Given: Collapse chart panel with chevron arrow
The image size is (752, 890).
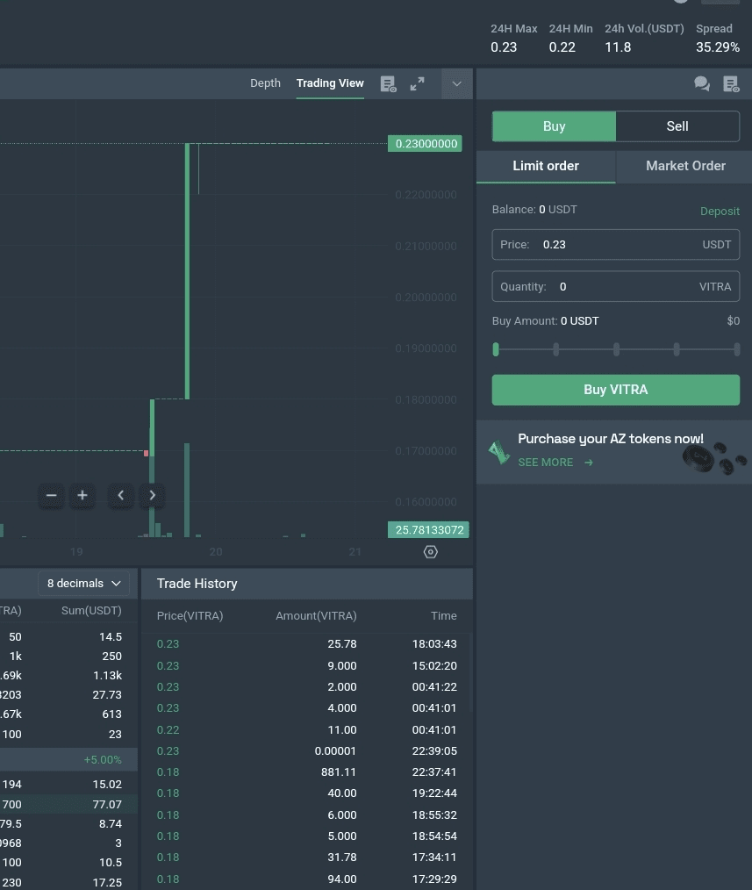Looking at the screenshot, I should pos(457,84).
